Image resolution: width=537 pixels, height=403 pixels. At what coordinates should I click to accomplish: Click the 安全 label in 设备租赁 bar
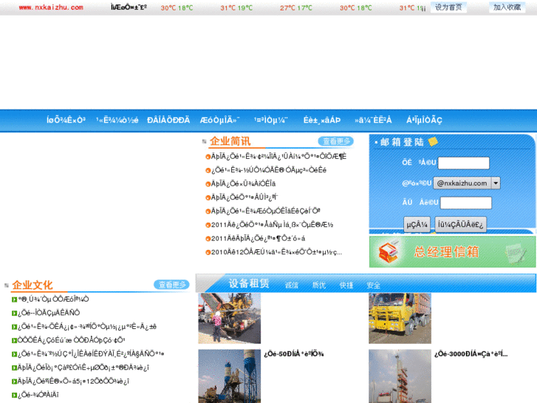tap(373, 285)
